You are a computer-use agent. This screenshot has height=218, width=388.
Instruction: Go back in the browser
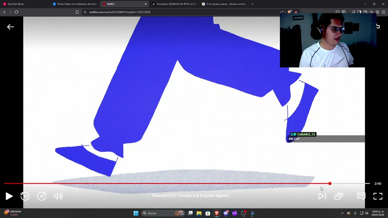4,12
